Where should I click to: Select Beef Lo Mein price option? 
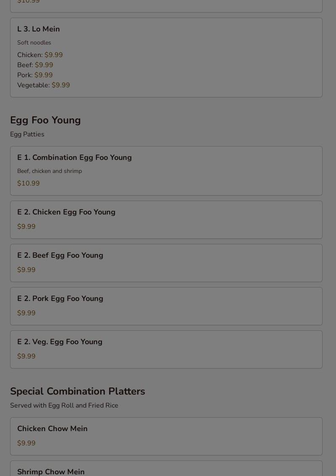(x=35, y=65)
